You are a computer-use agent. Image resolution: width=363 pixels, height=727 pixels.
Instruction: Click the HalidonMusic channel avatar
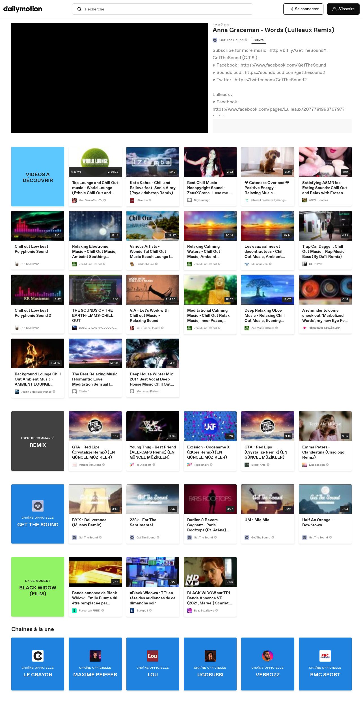click(x=132, y=264)
